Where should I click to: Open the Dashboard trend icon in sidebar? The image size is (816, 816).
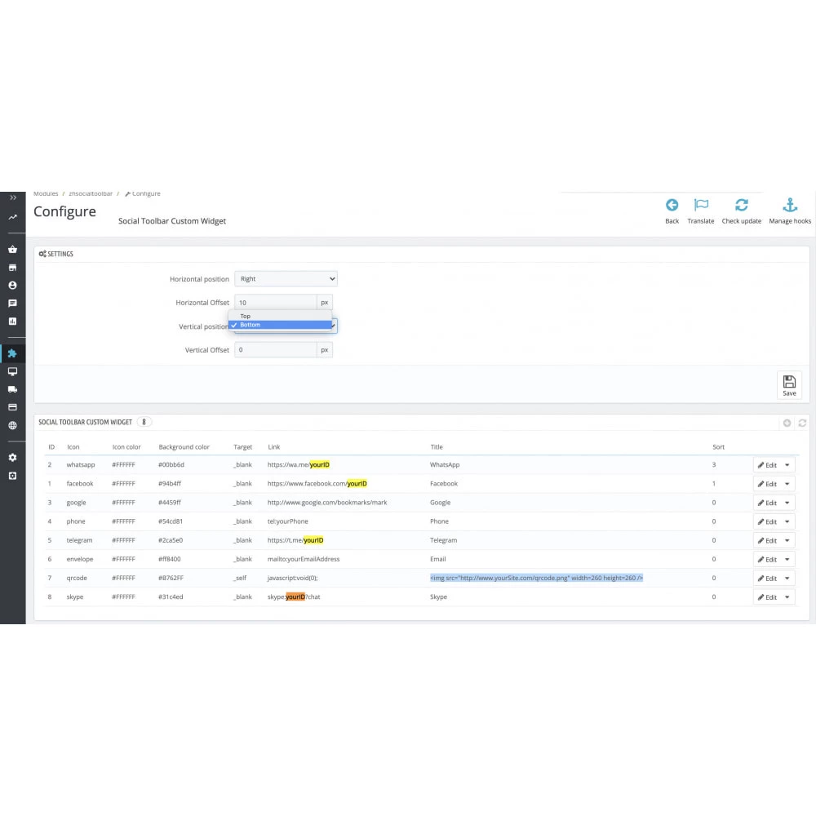click(x=12, y=217)
